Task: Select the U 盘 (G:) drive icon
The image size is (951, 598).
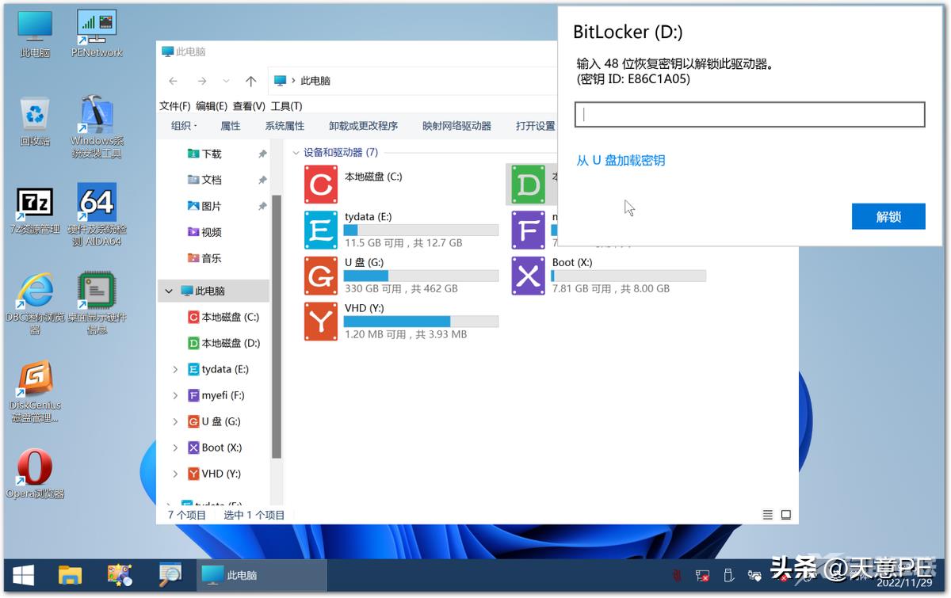Action: 321,276
